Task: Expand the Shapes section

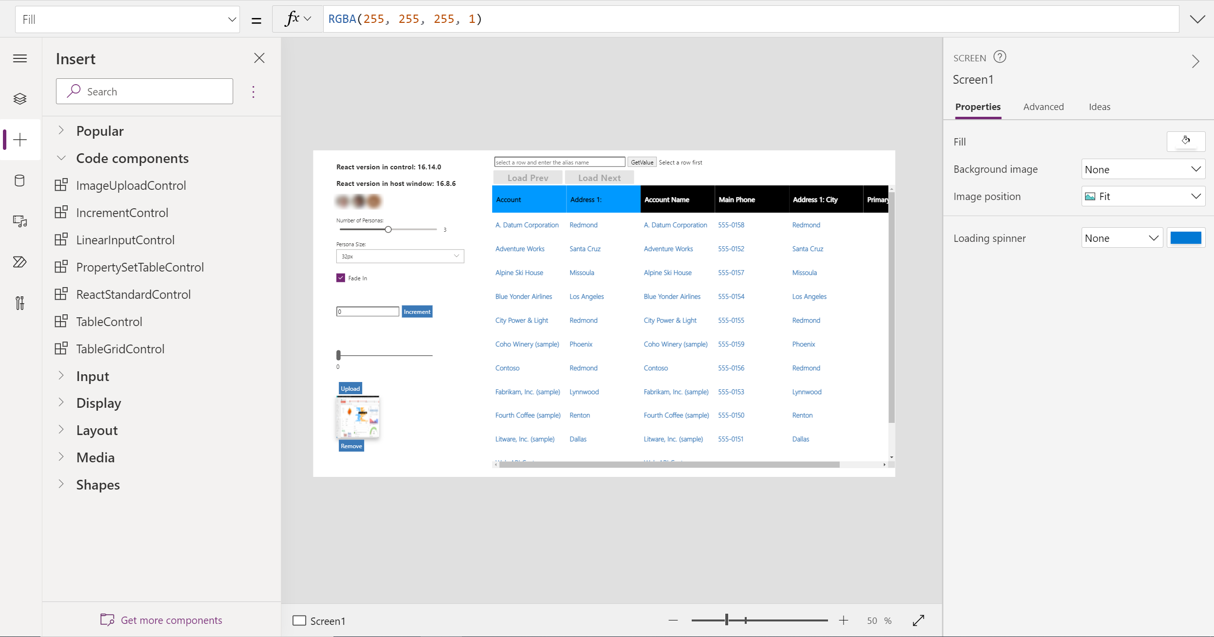Action: 63,485
